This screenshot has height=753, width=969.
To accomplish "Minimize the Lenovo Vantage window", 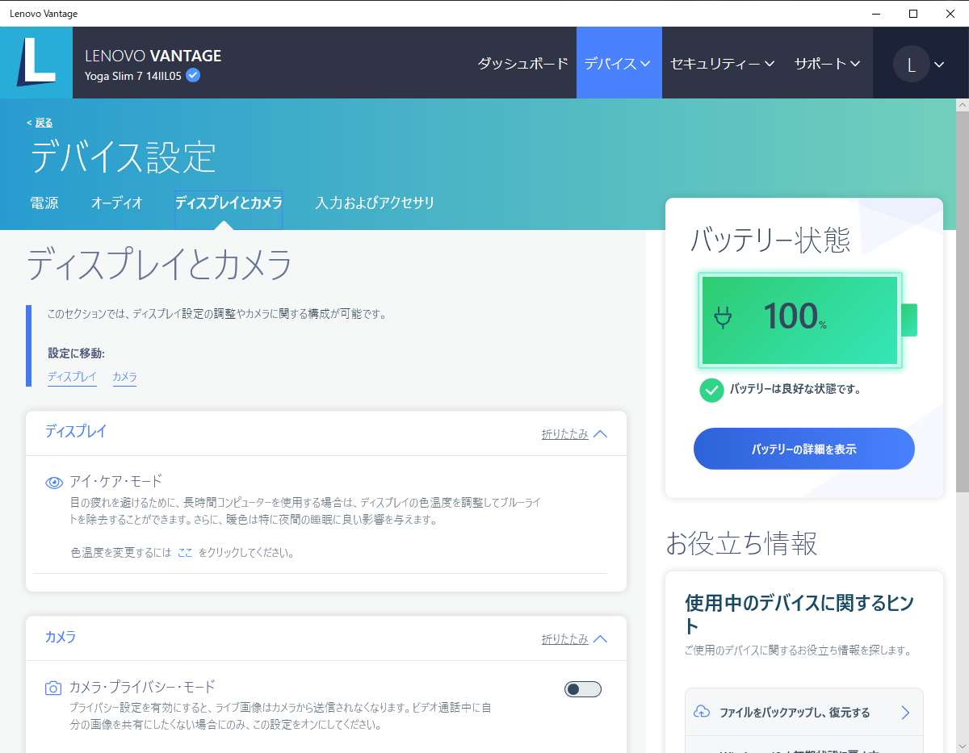I will (876, 13).
